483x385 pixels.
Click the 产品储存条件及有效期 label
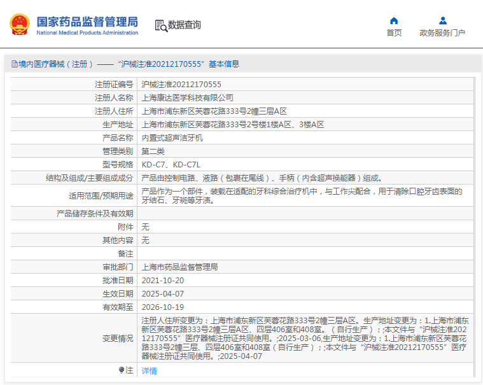(95, 213)
